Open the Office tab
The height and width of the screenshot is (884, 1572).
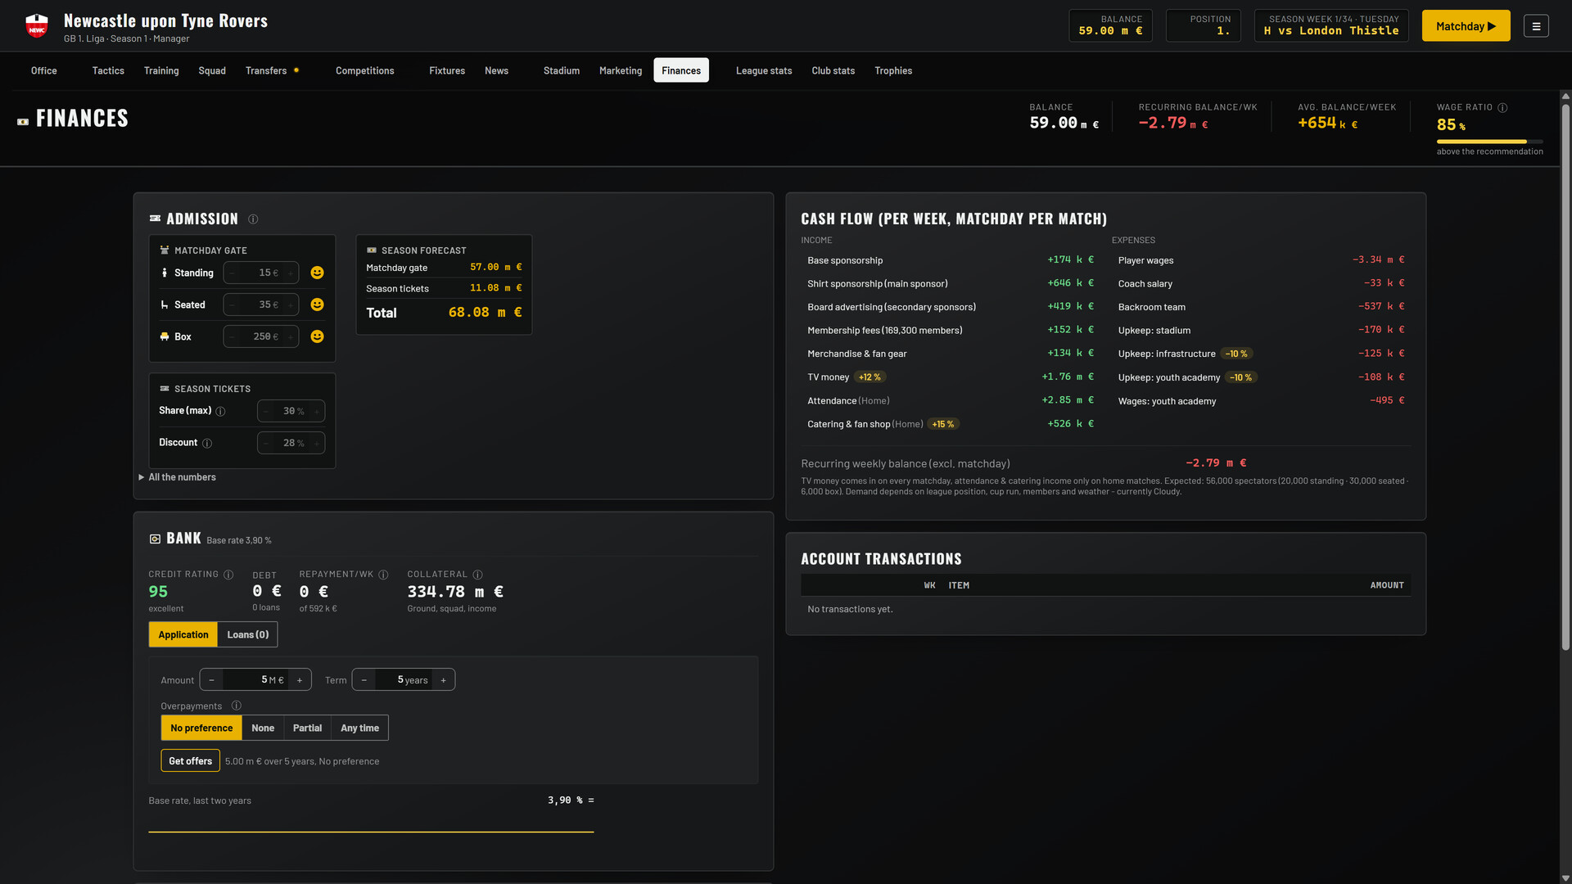coord(44,70)
